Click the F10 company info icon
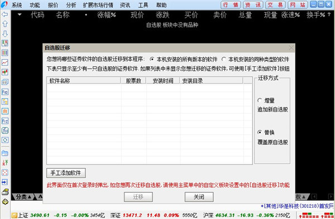 click(x=5, y=92)
